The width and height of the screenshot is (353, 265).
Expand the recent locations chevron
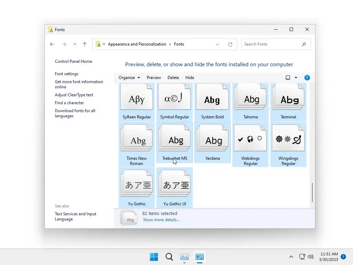(x=74, y=44)
